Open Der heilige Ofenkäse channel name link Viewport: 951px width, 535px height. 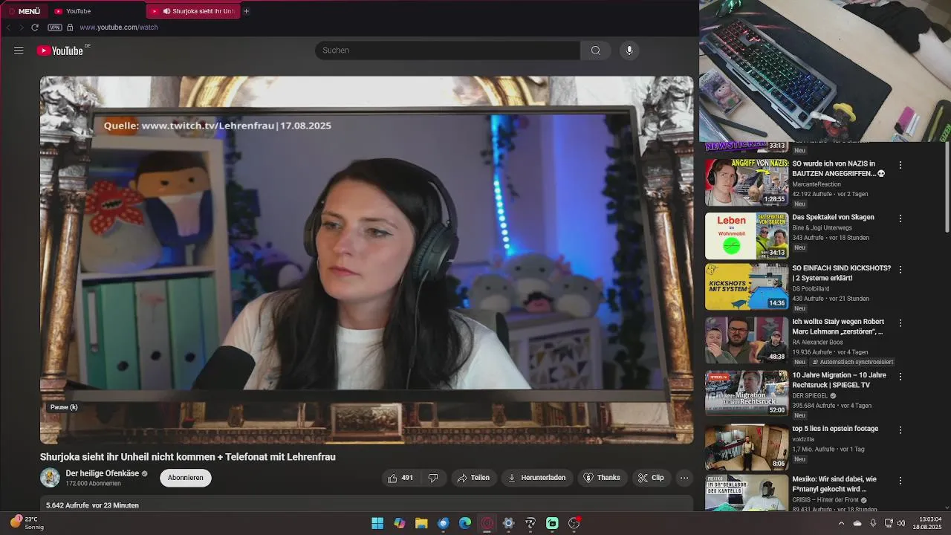coord(102,473)
